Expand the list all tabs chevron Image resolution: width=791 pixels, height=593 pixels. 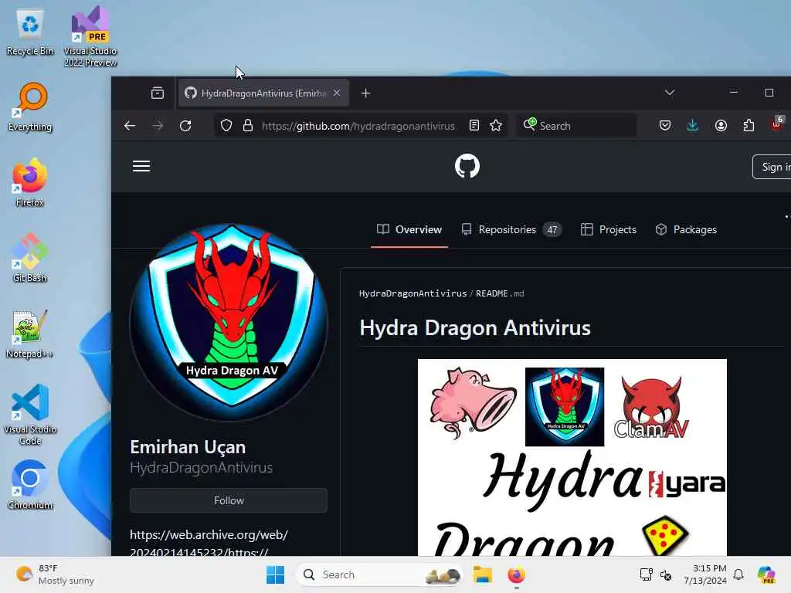[670, 93]
